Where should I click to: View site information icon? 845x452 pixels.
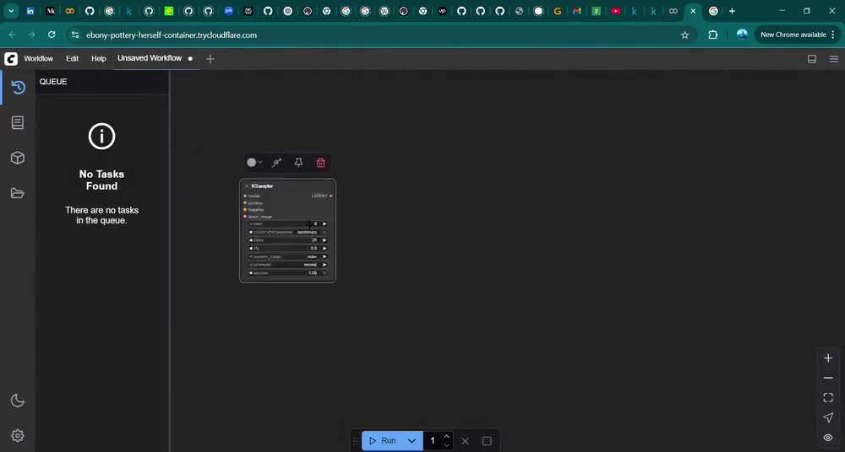point(75,35)
